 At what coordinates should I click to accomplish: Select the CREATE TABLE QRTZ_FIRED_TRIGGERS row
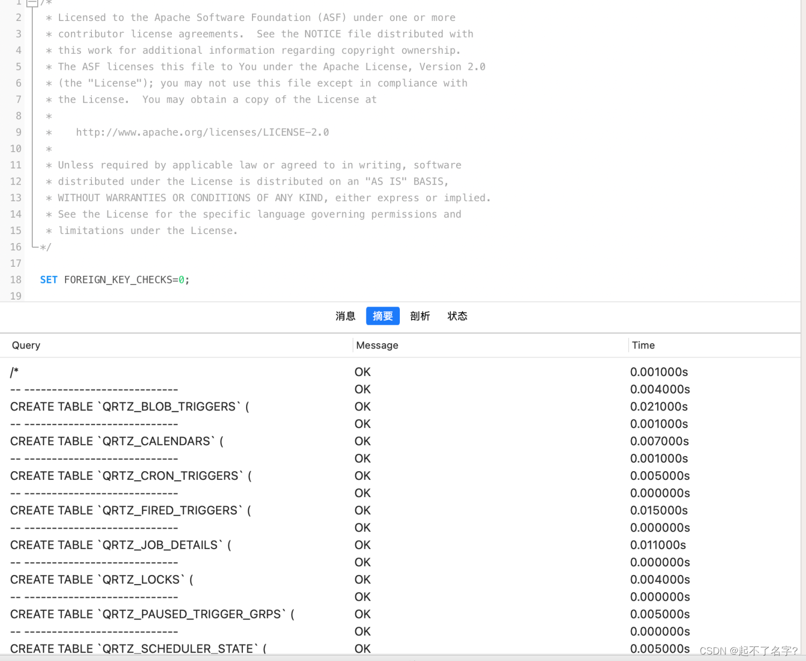(x=130, y=510)
